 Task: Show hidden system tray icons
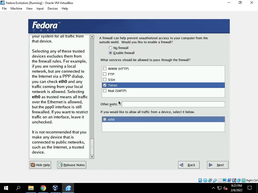(x=213, y=188)
